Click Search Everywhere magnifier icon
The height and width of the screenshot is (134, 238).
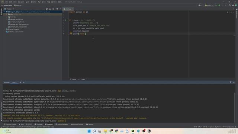[230, 5]
